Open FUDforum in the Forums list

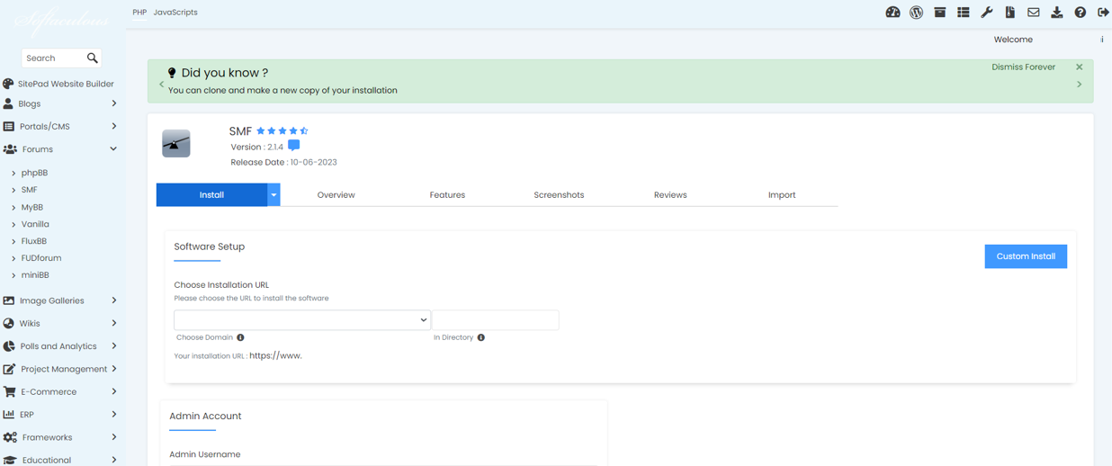point(41,258)
